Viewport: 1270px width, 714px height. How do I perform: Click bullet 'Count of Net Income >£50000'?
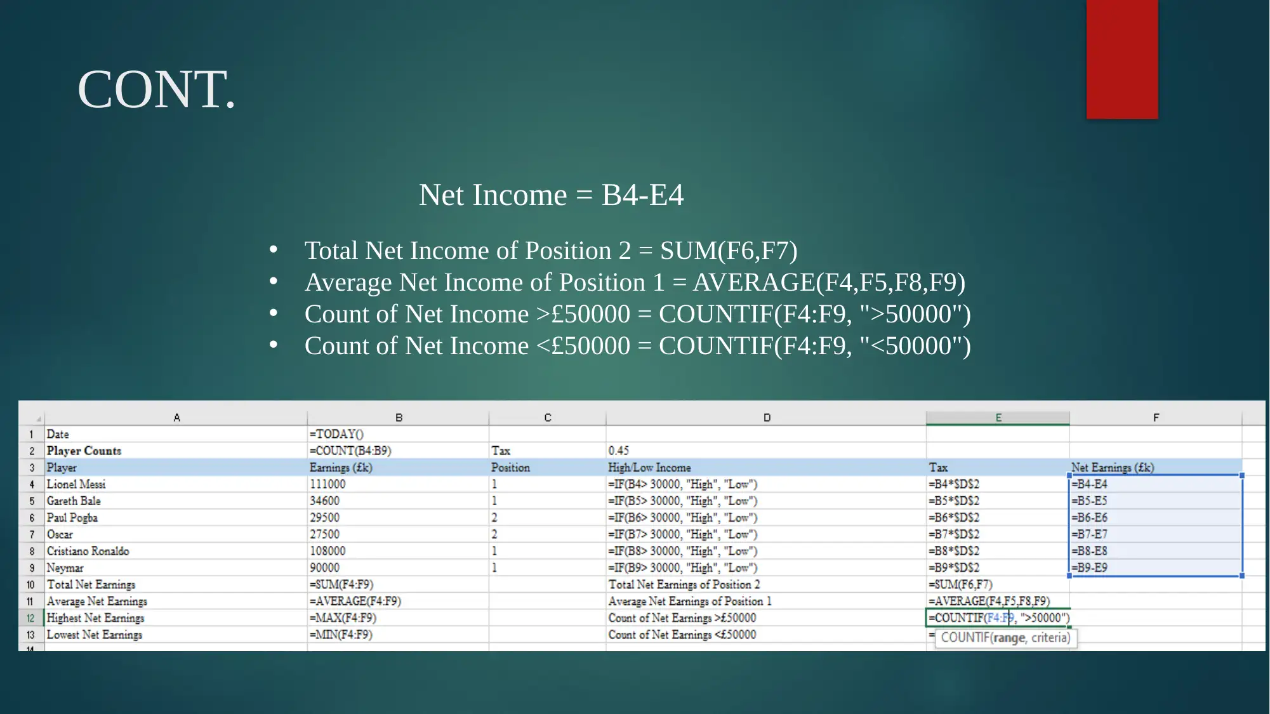(x=637, y=314)
